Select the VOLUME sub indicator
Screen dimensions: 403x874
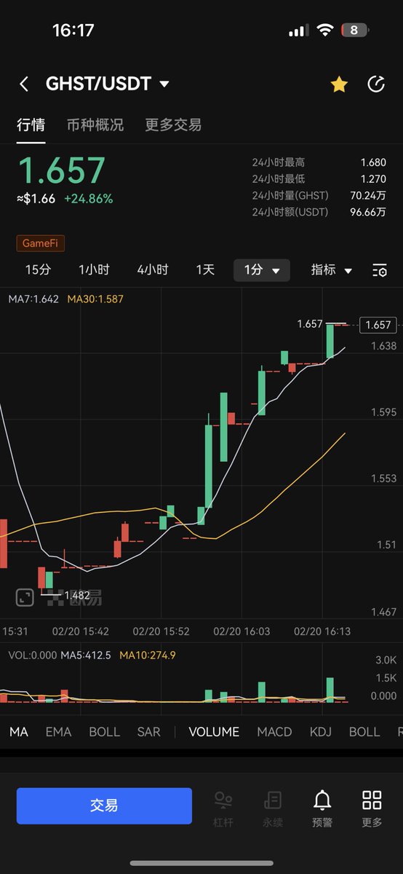pyautogui.click(x=214, y=732)
